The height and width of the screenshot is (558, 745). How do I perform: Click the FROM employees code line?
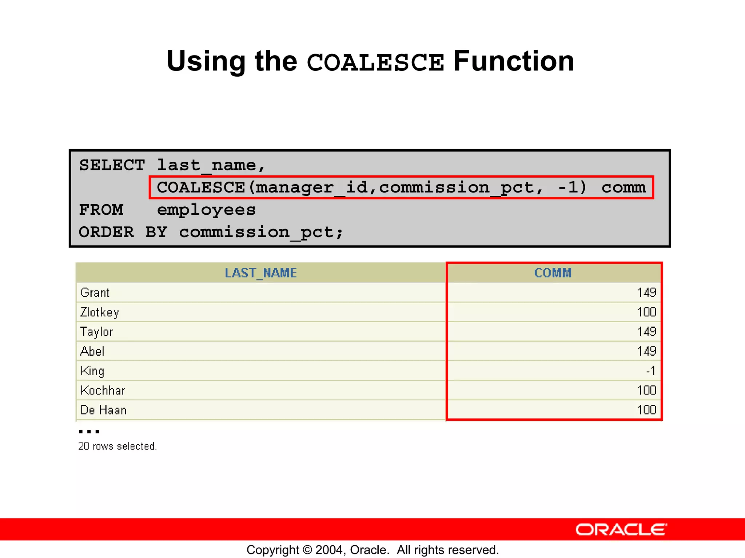[167, 210]
